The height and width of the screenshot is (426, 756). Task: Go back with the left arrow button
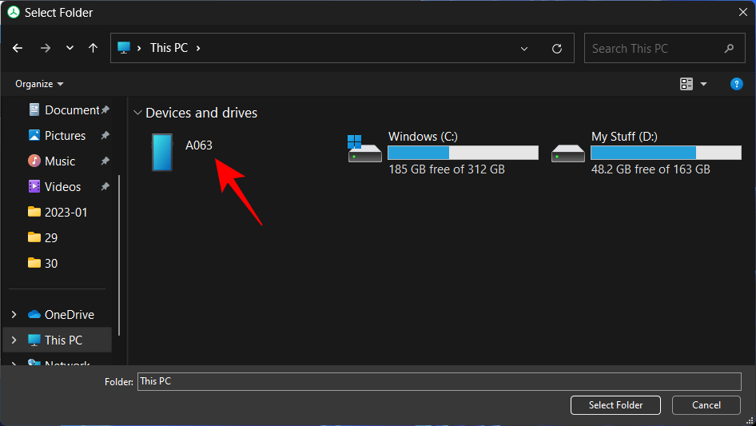point(18,48)
